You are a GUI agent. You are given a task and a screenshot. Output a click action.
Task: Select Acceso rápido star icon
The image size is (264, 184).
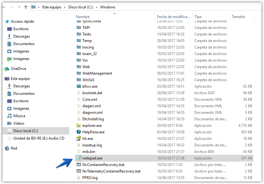point(7,21)
